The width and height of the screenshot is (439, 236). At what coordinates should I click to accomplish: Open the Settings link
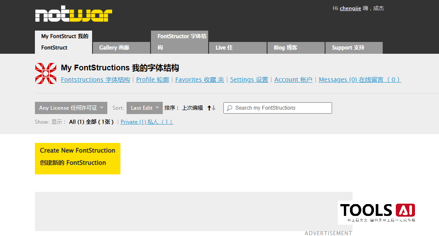[249, 80]
